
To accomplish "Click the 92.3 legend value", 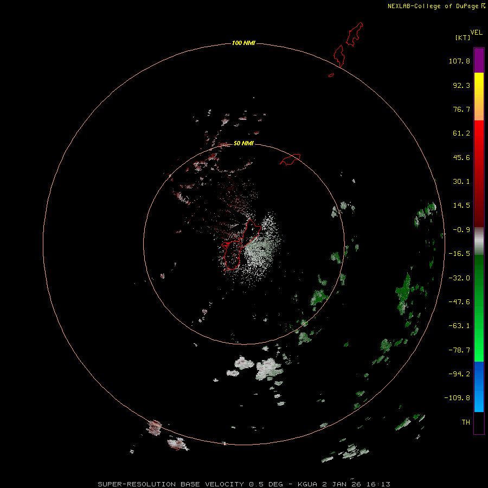I will click(461, 85).
